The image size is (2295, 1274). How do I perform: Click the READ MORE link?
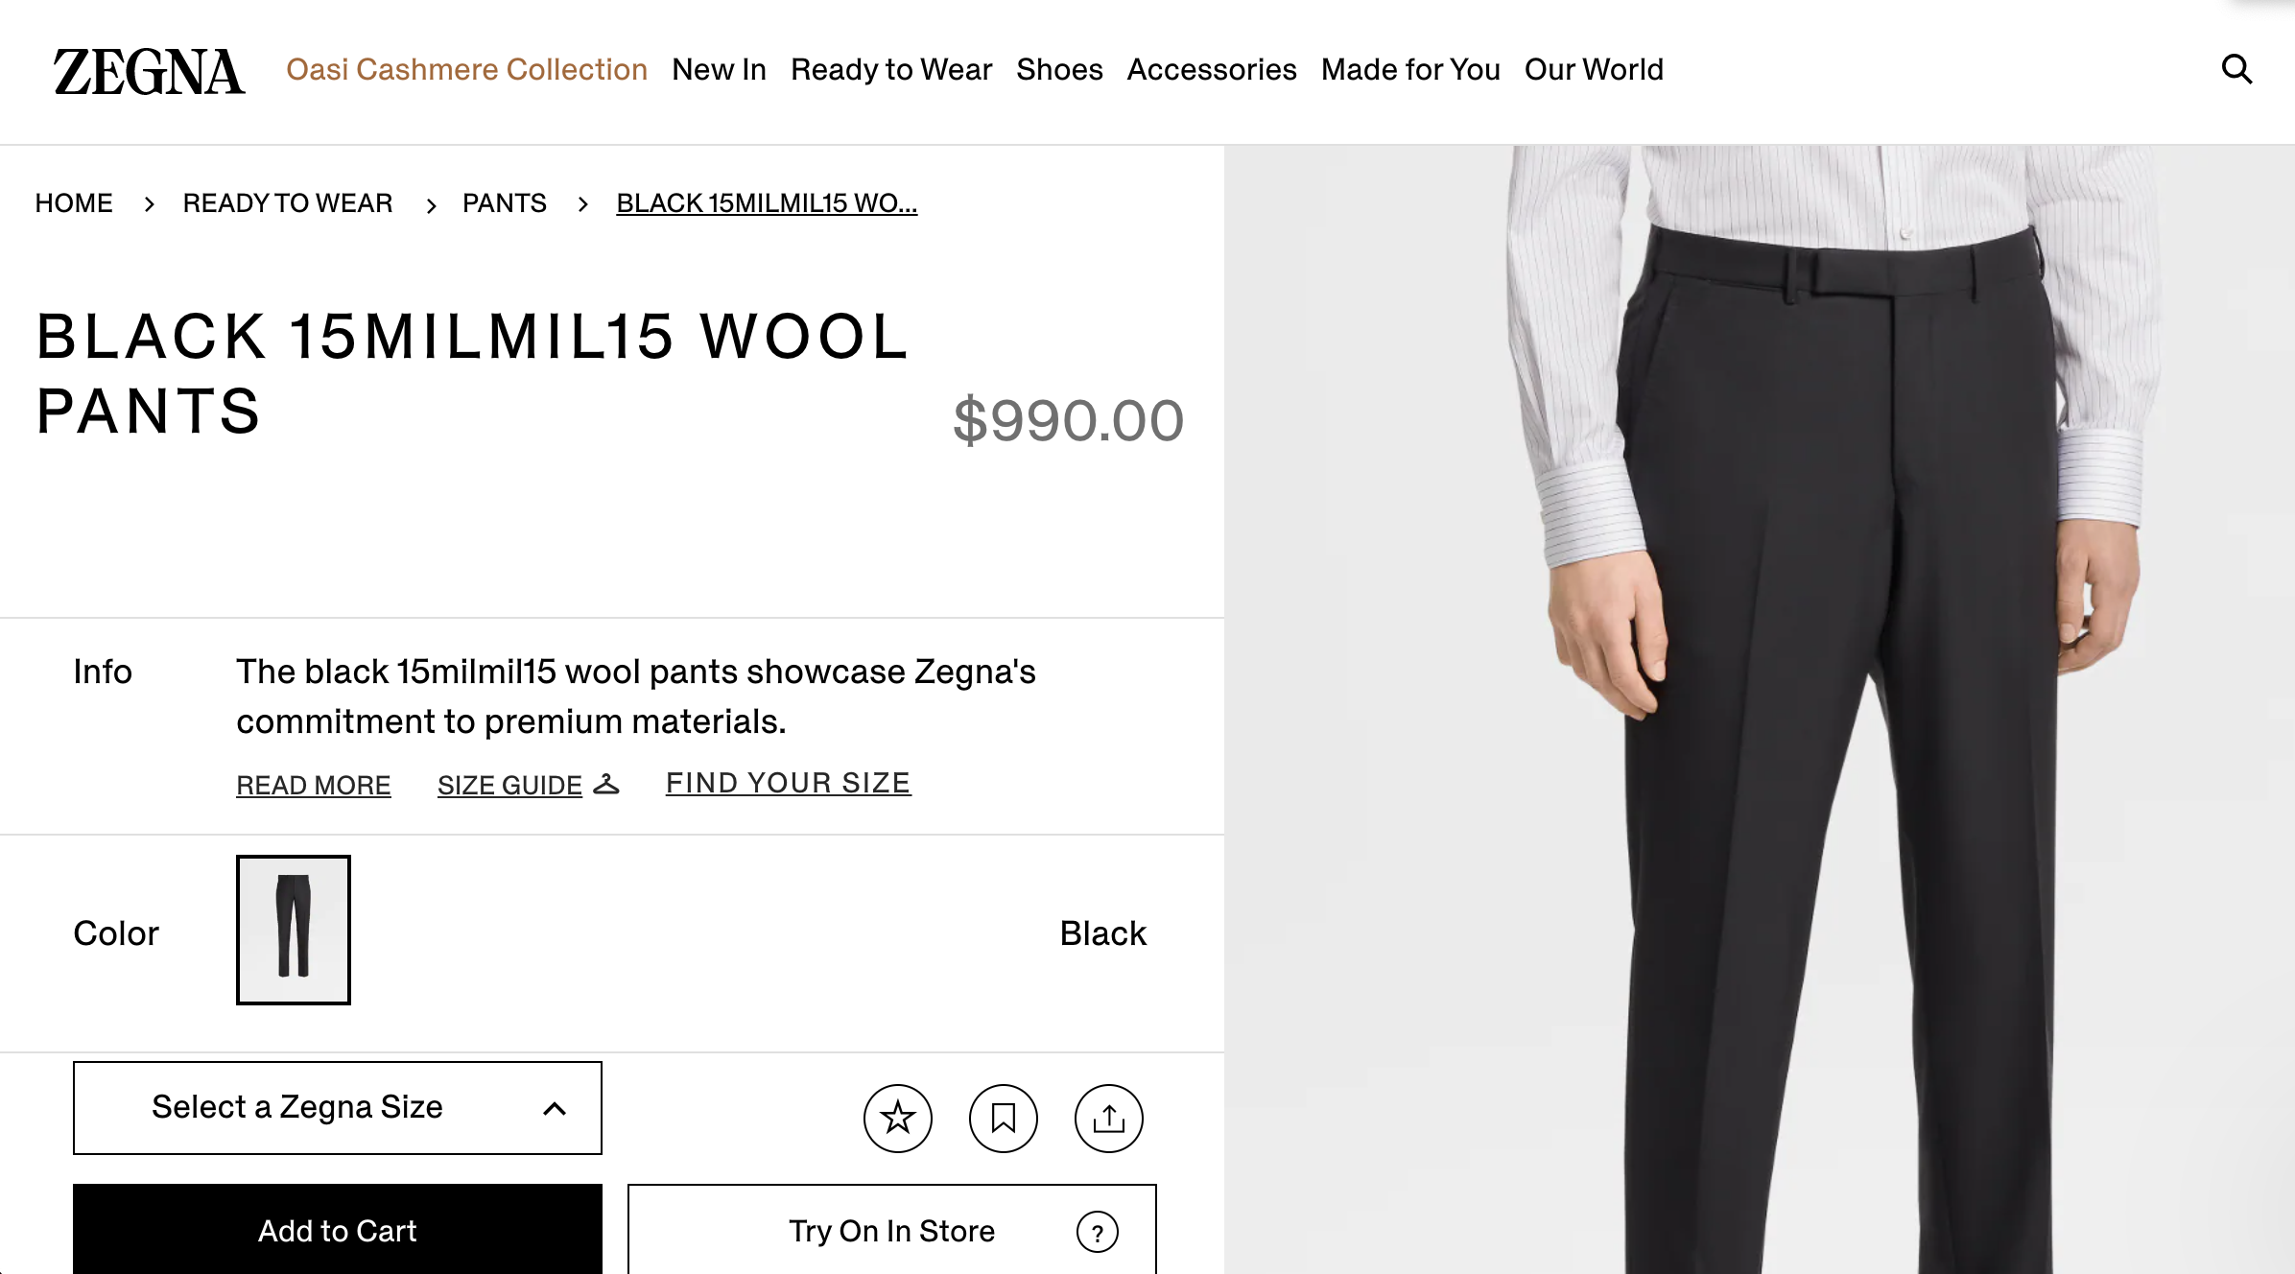[314, 785]
